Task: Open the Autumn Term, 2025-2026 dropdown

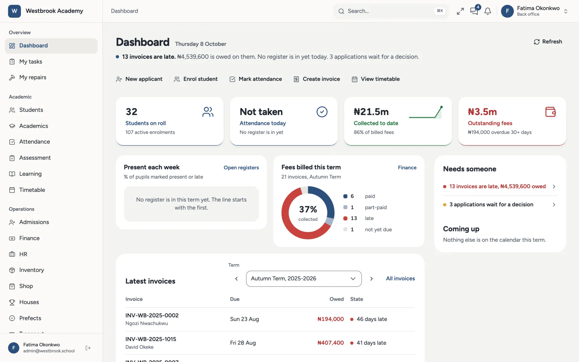Action: pos(304,279)
